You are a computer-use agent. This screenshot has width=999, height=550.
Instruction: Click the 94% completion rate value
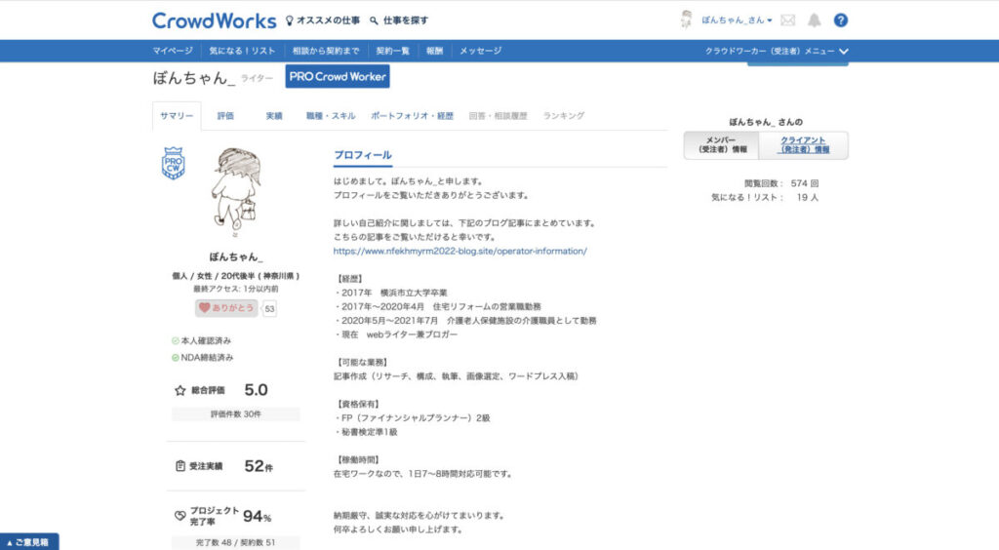(x=258, y=516)
